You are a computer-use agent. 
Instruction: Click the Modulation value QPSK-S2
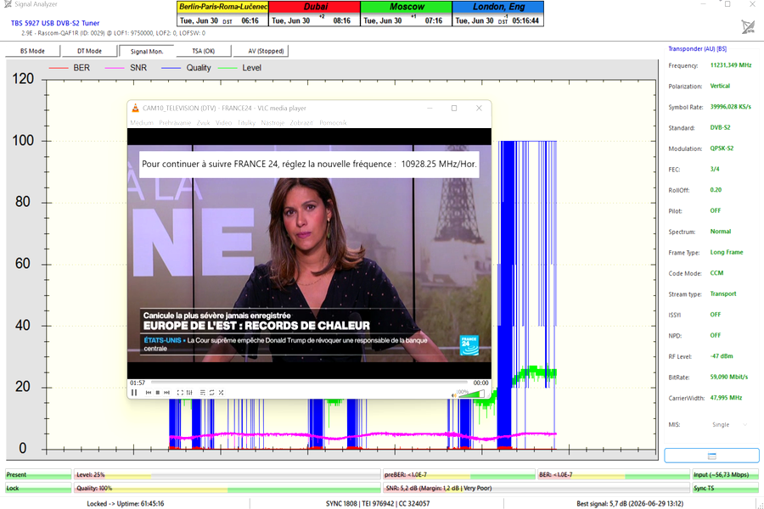[722, 148]
